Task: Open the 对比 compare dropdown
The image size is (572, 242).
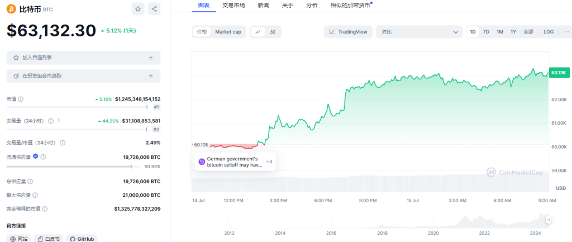Action: coord(419,32)
